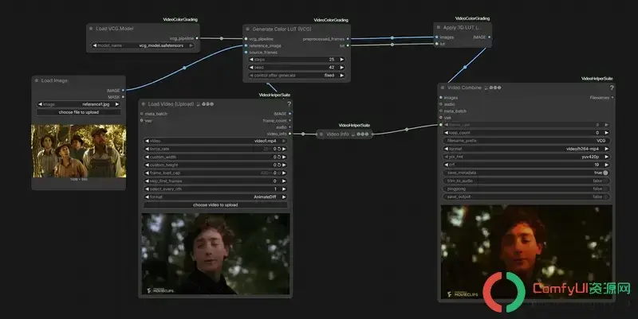Collapse the Video Info node

(321, 134)
